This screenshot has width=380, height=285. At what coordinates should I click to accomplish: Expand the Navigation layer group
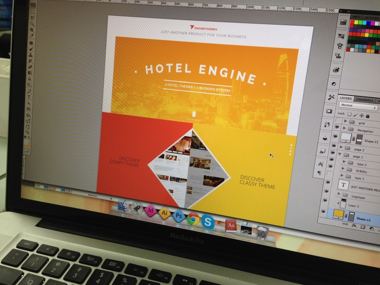point(344,128)
